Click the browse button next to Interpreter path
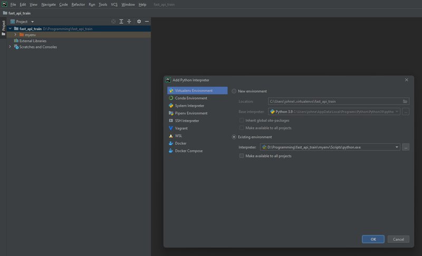The width and height of the screenshot is (422, 256). pos(406,147)
